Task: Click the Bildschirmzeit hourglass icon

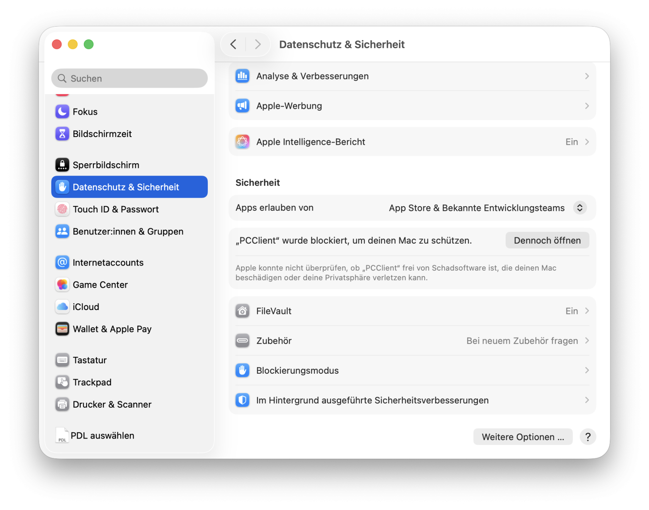Action: tap(62, 134)
